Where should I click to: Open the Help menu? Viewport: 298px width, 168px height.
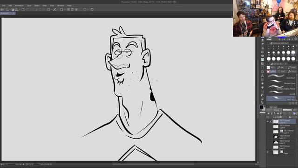pyautogui.click(x=69, y=6)
